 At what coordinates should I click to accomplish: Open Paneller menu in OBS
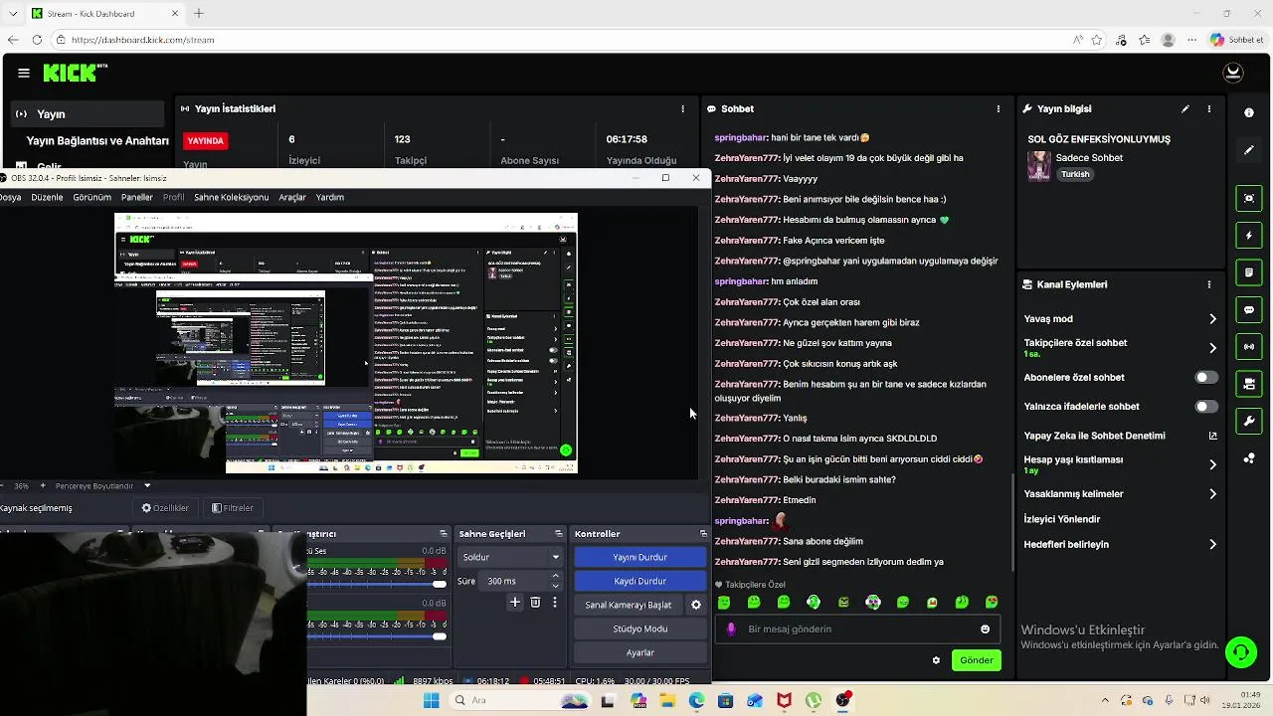click(137, 197)
